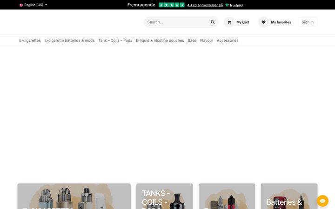
Task: Open the English (UK) language dropdown
Action: 33,5
